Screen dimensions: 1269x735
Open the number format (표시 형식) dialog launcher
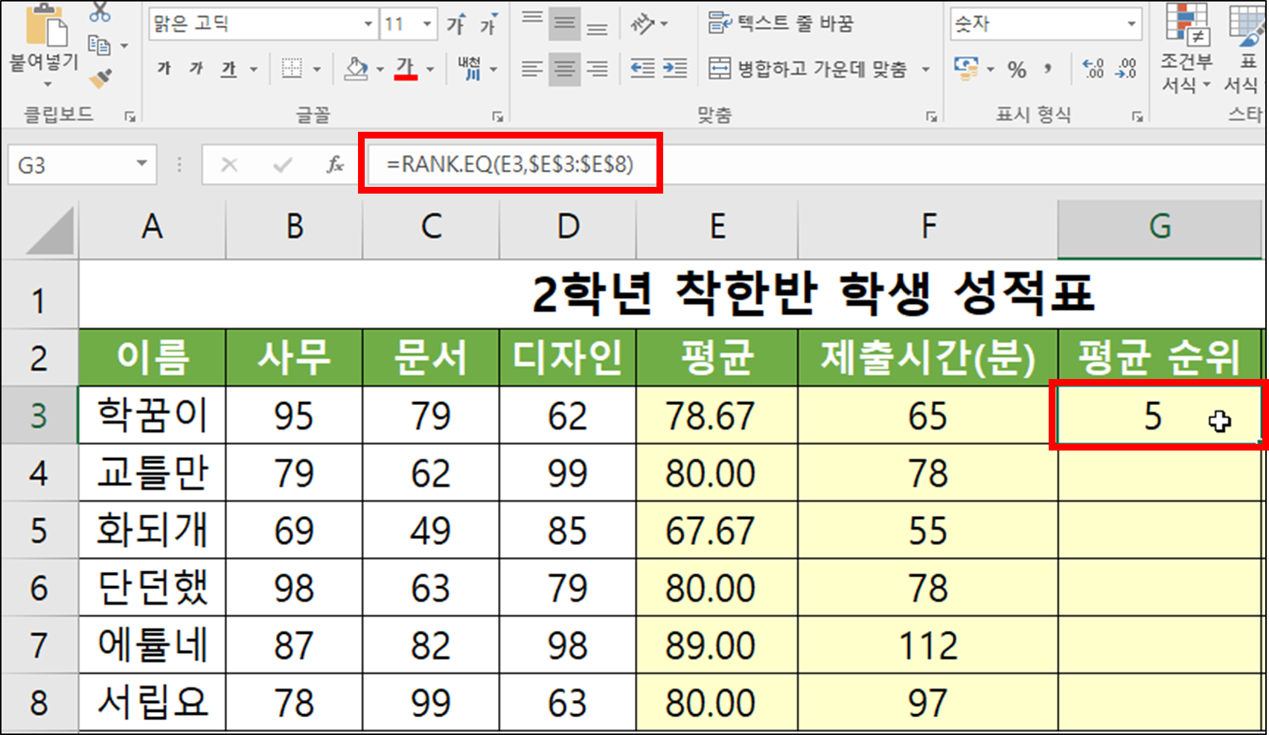1137,116
